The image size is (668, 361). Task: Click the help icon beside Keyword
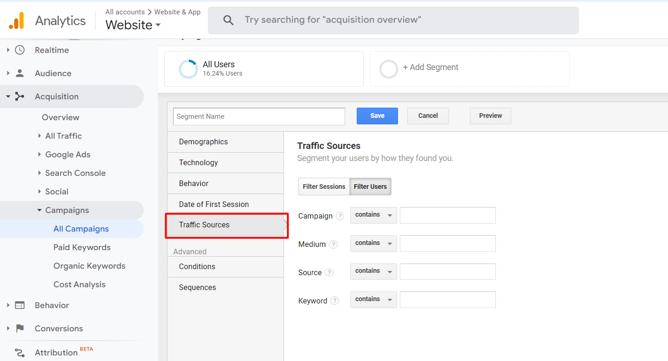tap(334, 301)
